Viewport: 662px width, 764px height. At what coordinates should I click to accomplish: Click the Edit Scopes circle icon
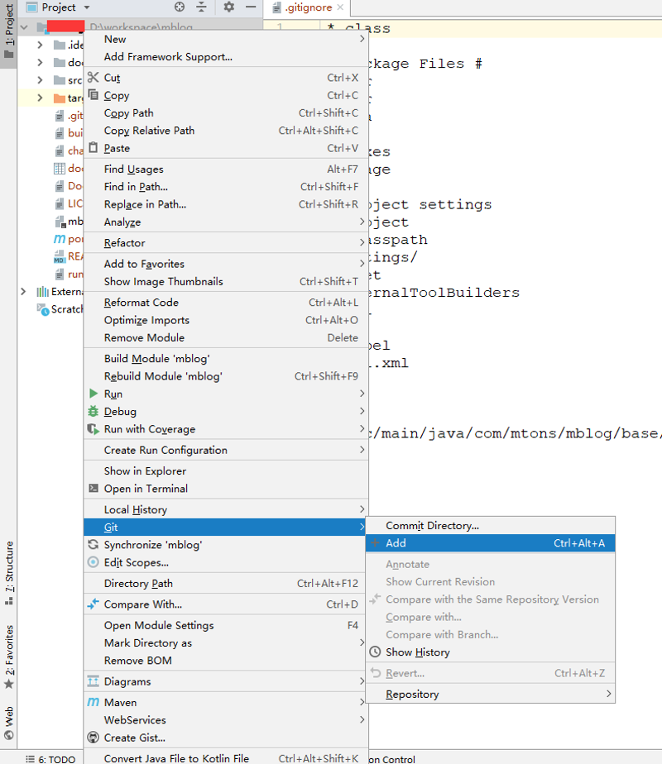click(94, 561)
